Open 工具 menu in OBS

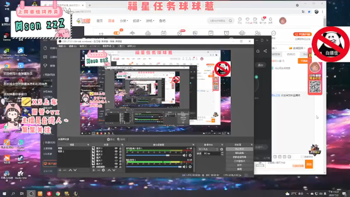click(121, 46)
